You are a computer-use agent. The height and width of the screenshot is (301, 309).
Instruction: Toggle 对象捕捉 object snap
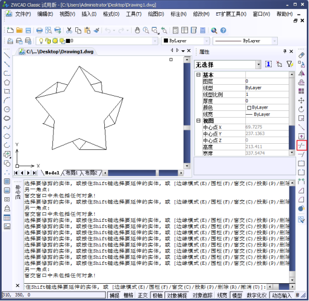[x=177, y=295]
